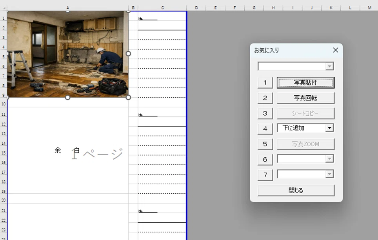
Task: Click the number 6 button
Action: pyautogui.click(x=265, y=160)
